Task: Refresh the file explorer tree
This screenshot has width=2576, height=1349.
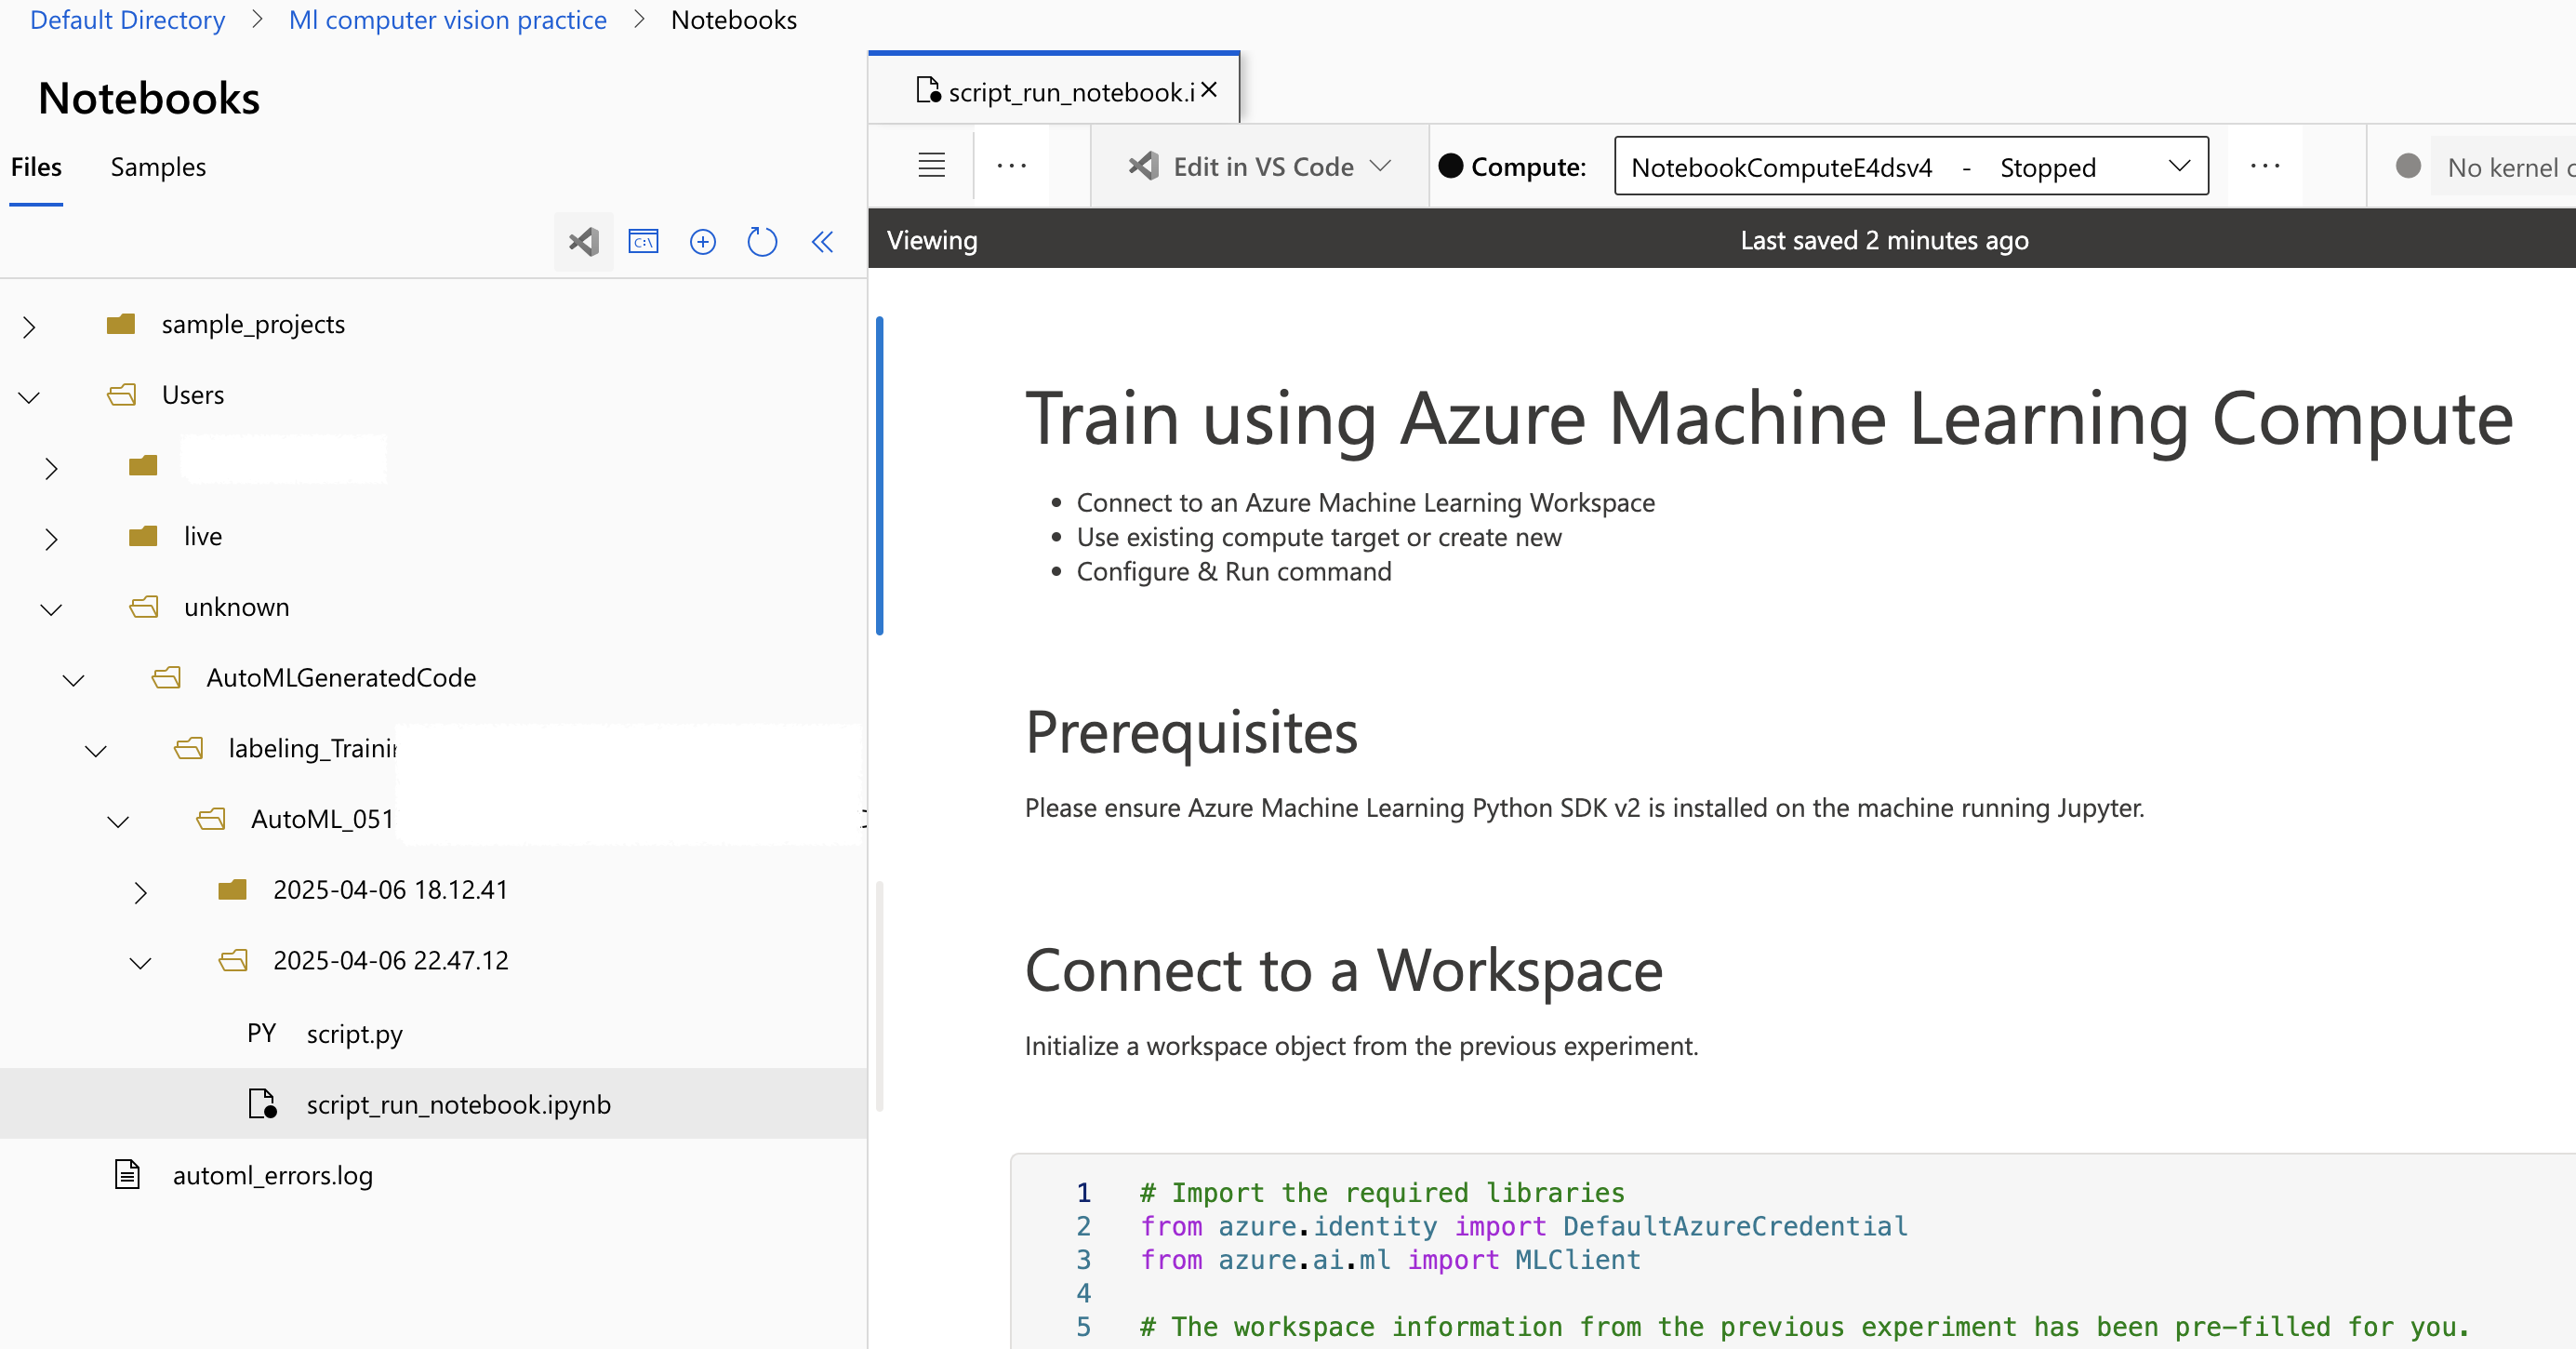Action: click(762, 241)
